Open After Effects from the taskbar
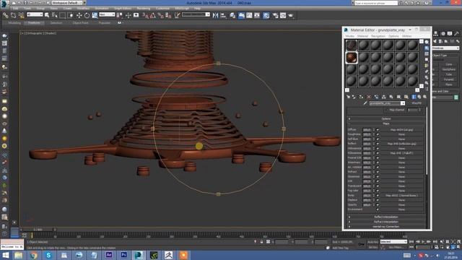This screenshot has height=260, width=462. click(109, 255)
